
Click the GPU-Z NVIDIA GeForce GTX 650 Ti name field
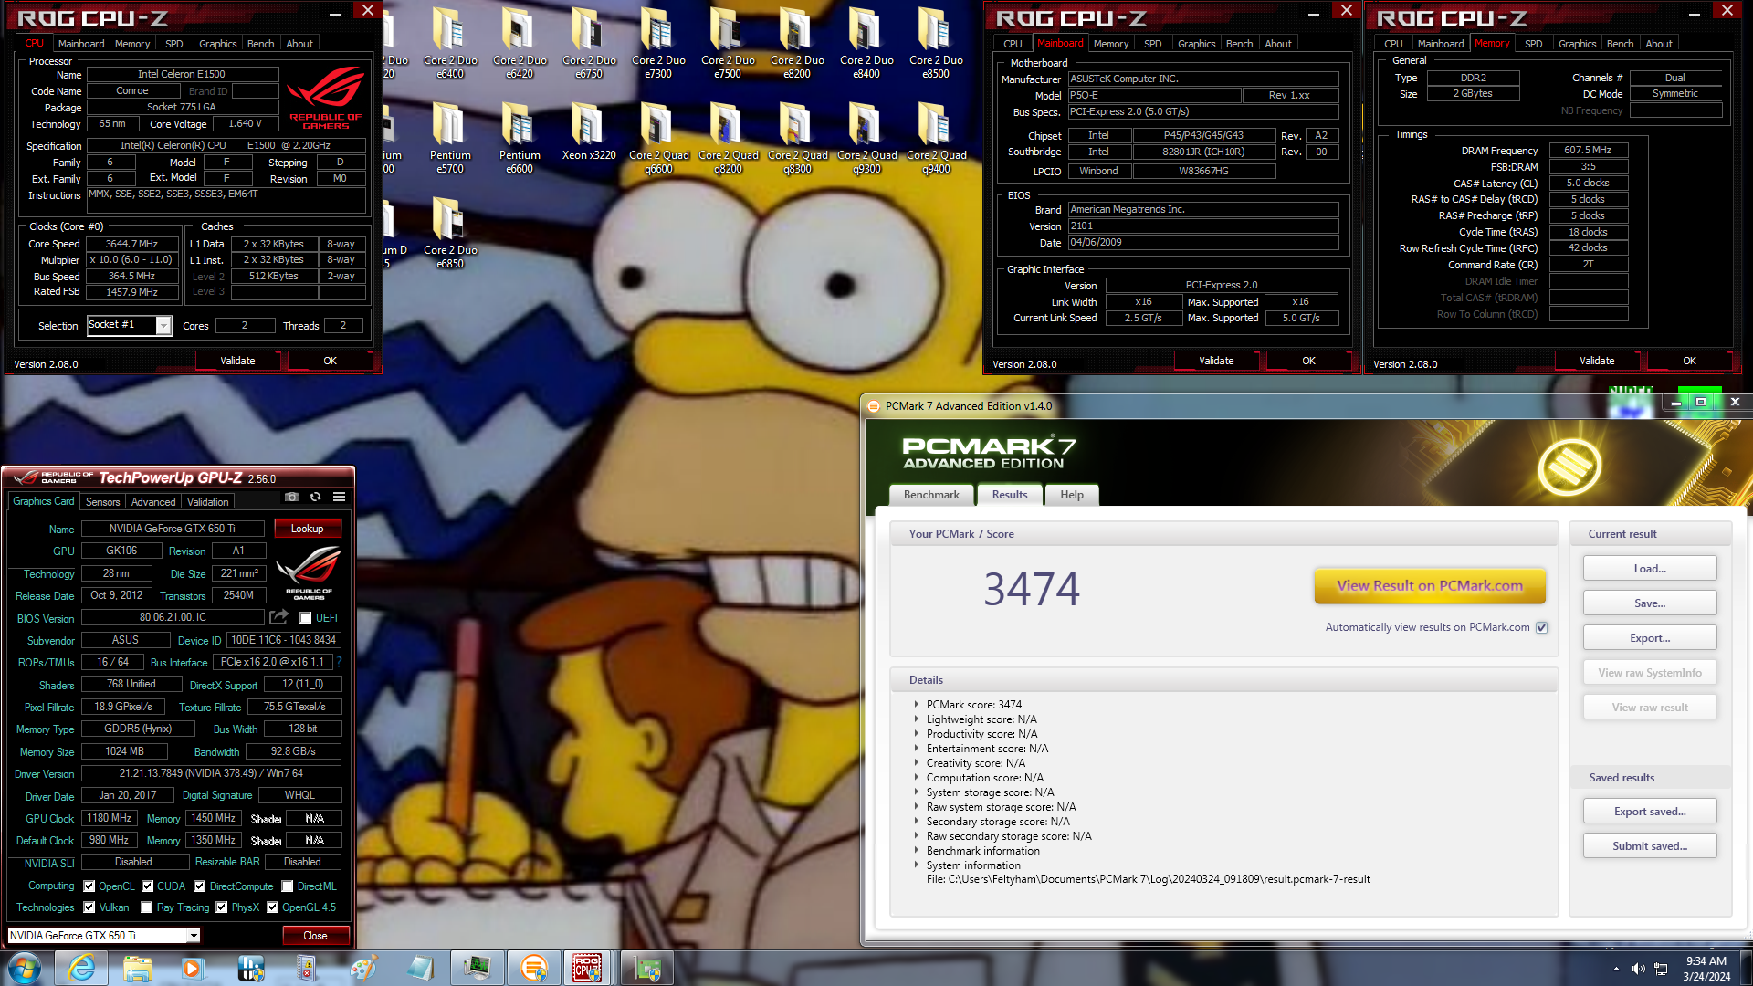click(173, 529)
